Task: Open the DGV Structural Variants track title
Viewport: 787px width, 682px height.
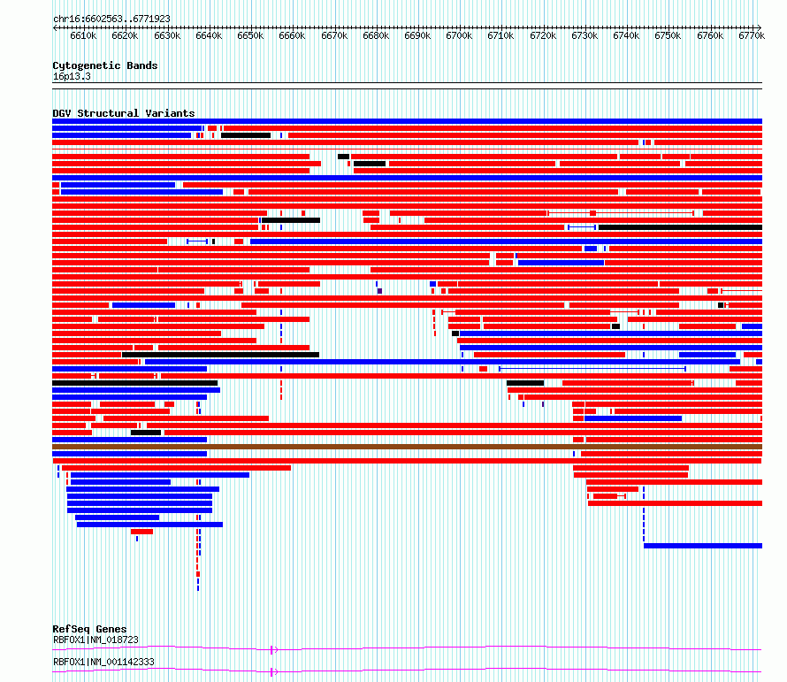Action: [124, 113]
